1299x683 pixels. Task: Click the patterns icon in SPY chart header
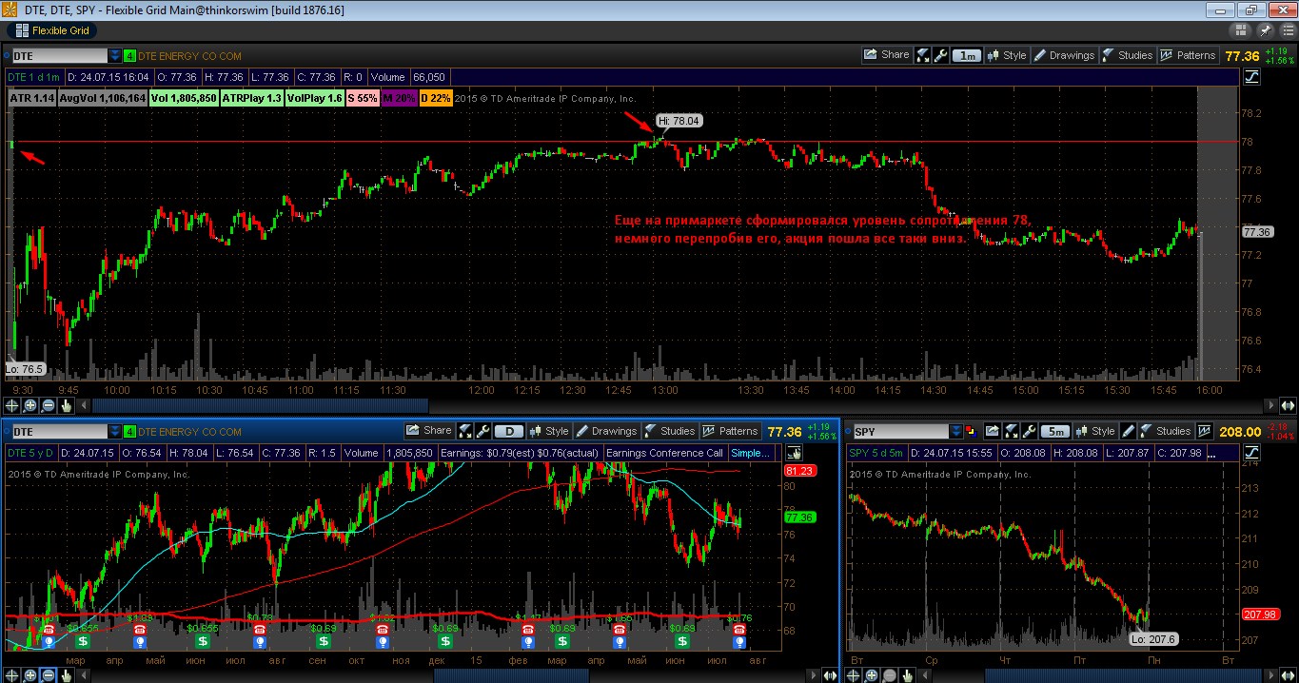[x=1204, y=431]
